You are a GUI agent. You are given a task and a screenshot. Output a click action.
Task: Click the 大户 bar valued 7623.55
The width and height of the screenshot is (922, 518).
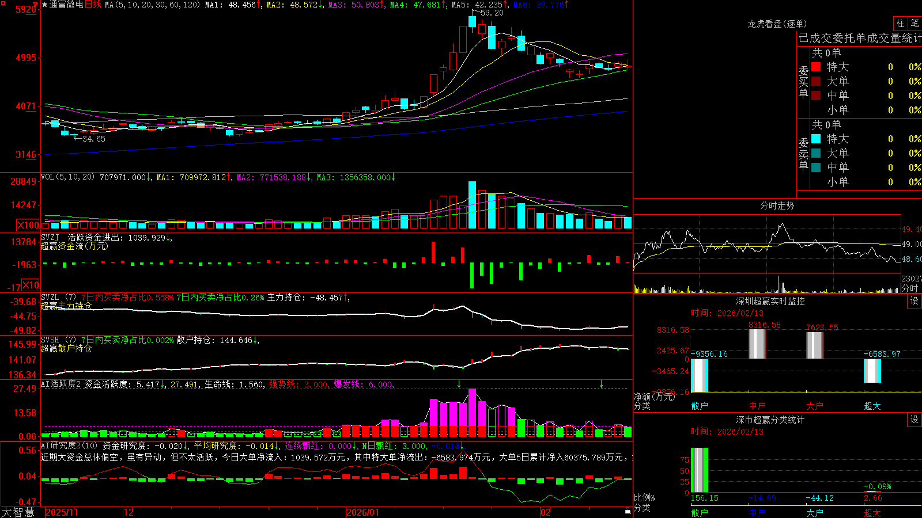click(815, 345)
